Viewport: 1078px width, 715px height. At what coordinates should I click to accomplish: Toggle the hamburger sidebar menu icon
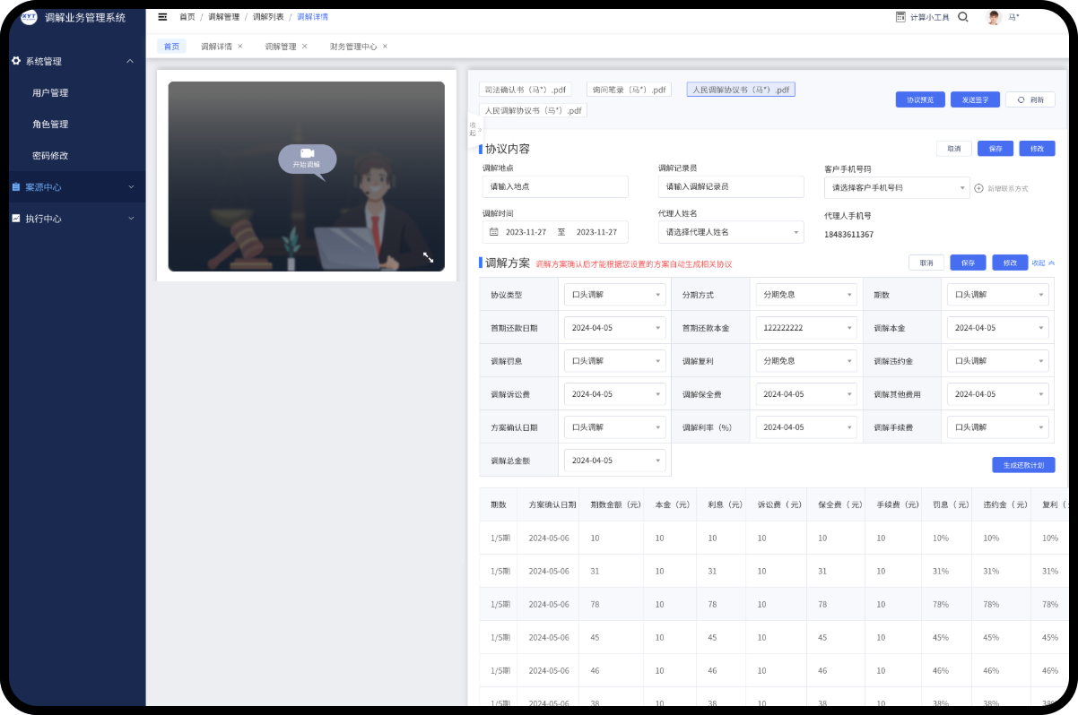pos(162,17)
